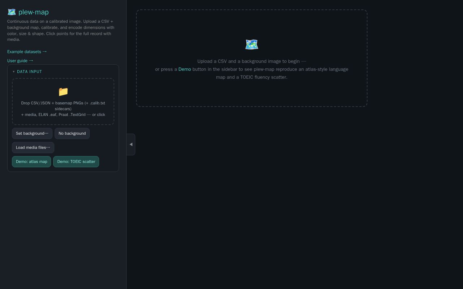Open the Example datasets link
This screenshot has width=463, height=289.
click(27, 52)
